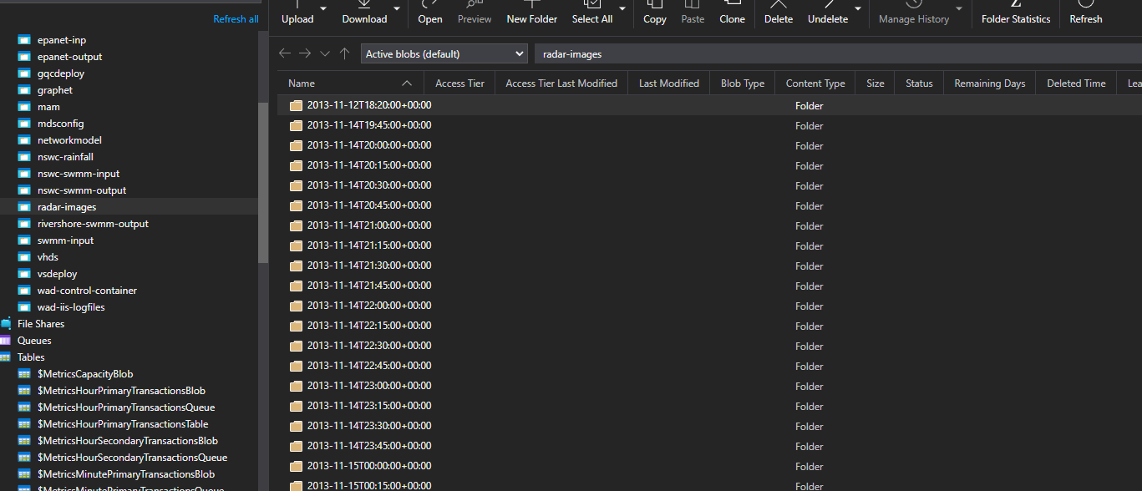Open the Download dropdown arrow
1142x491 pixels.
coord(396,9)
